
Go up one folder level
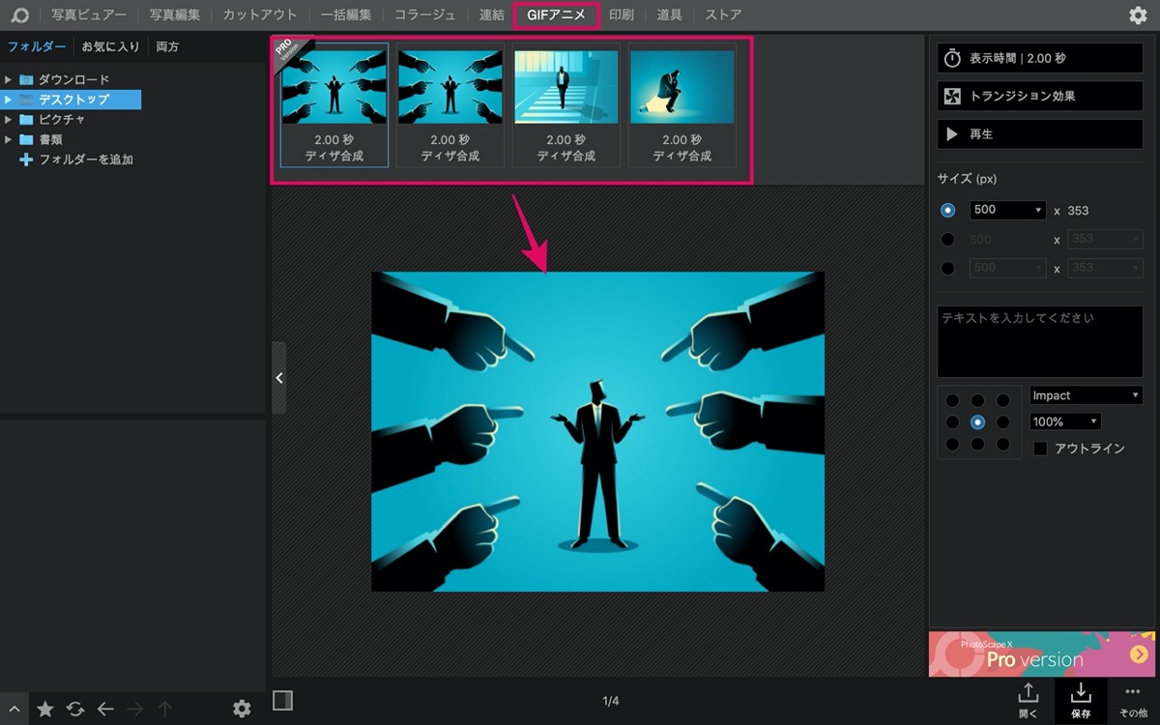click(165, 709)
